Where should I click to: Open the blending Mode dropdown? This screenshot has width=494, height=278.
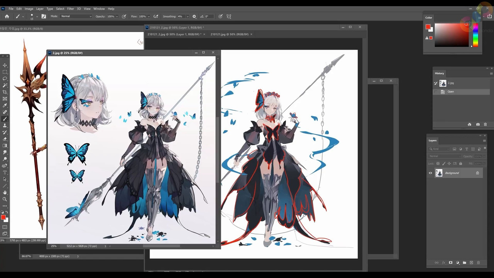coord(76,16)
